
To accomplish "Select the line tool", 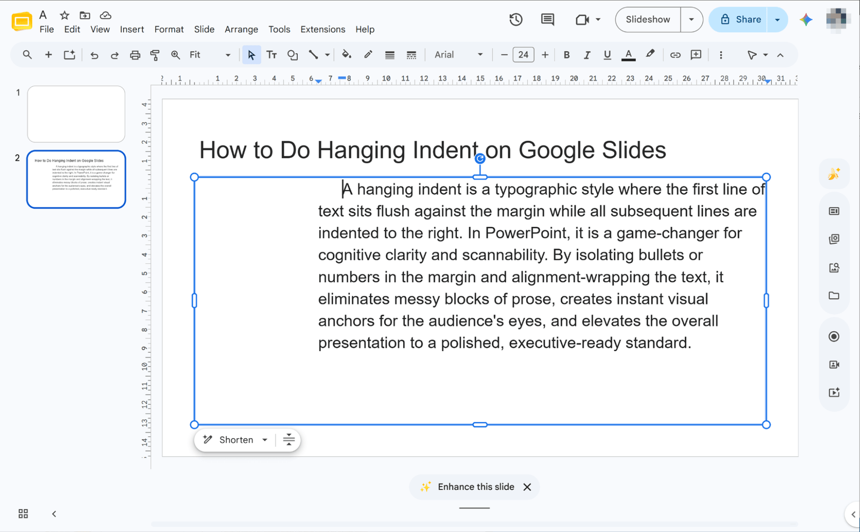I will [313, 55].
